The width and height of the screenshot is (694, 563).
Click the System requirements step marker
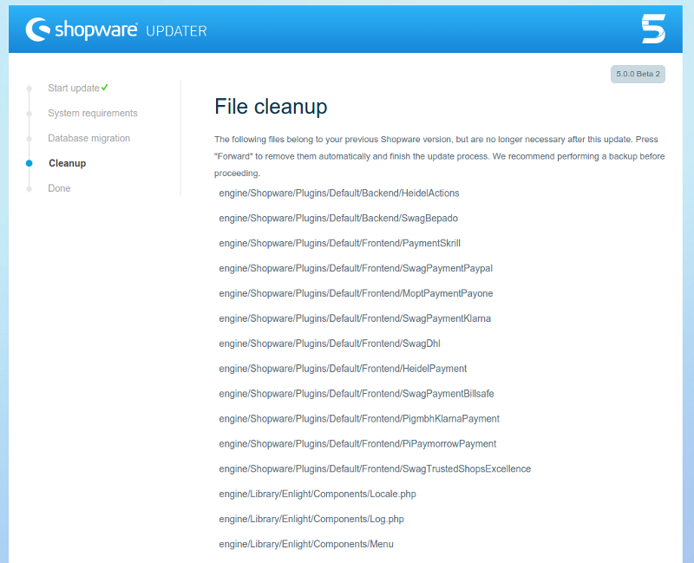tap(29, 113)
